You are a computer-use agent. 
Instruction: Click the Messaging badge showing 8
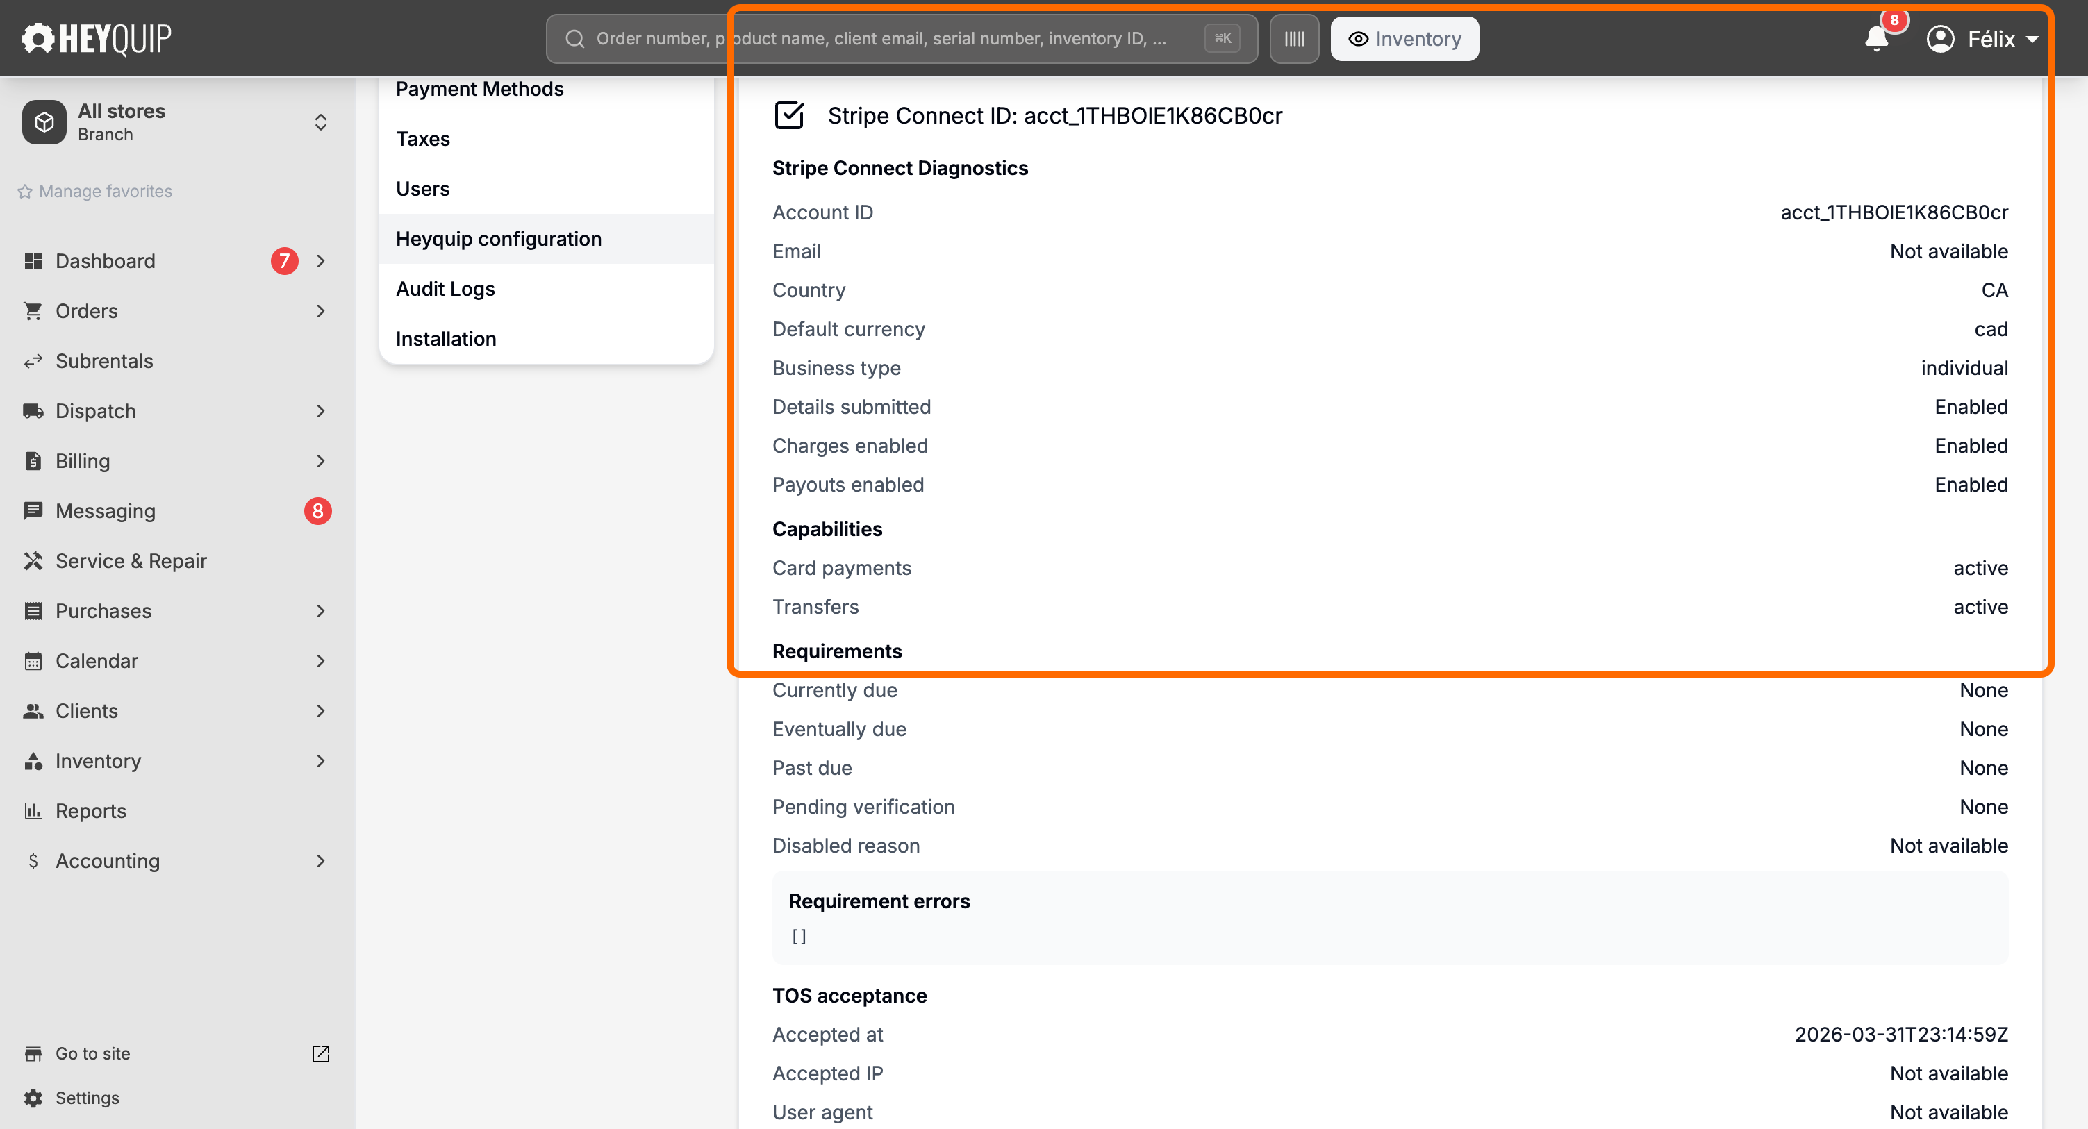coord(317,510)
